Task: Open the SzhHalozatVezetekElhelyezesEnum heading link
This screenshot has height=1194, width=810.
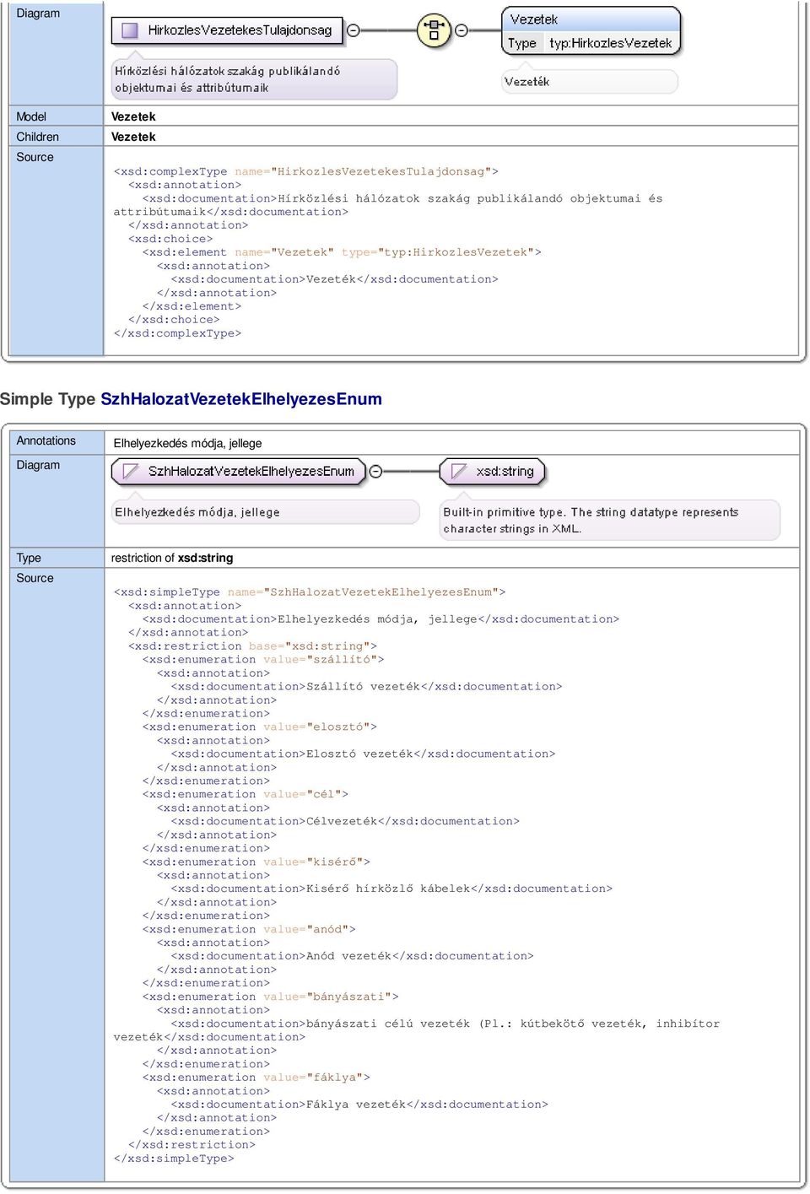Action: [x=241, y=399]
